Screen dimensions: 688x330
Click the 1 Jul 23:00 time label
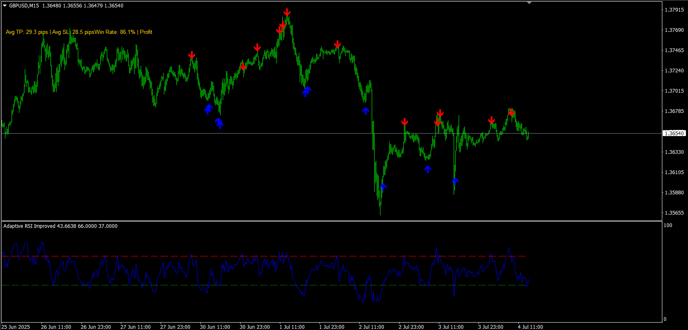(332, 327)
